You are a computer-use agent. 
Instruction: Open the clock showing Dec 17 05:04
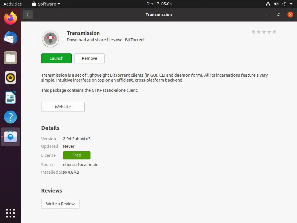pos(159,4)
